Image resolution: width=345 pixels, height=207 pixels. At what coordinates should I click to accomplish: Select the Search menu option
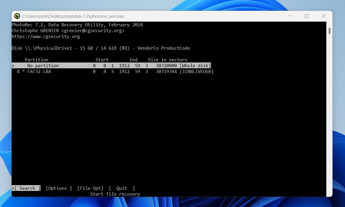[x=26, y=188]
